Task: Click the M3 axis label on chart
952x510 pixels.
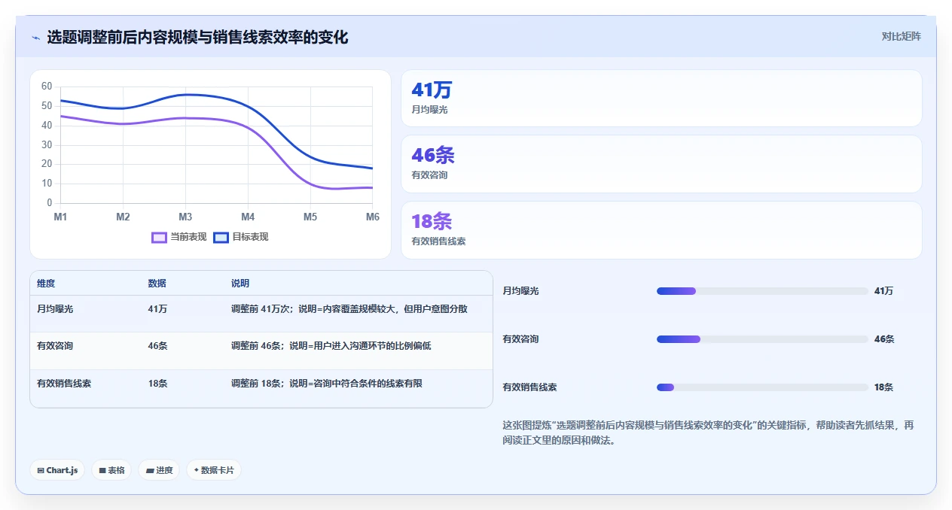Action: [185, 217]
